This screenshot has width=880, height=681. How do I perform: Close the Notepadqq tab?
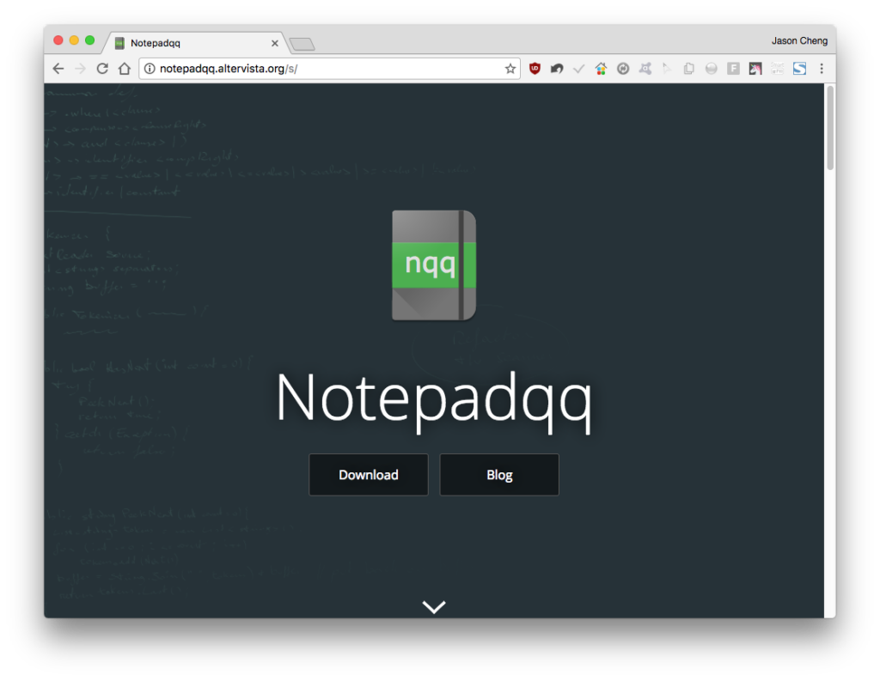click(274, 43)
